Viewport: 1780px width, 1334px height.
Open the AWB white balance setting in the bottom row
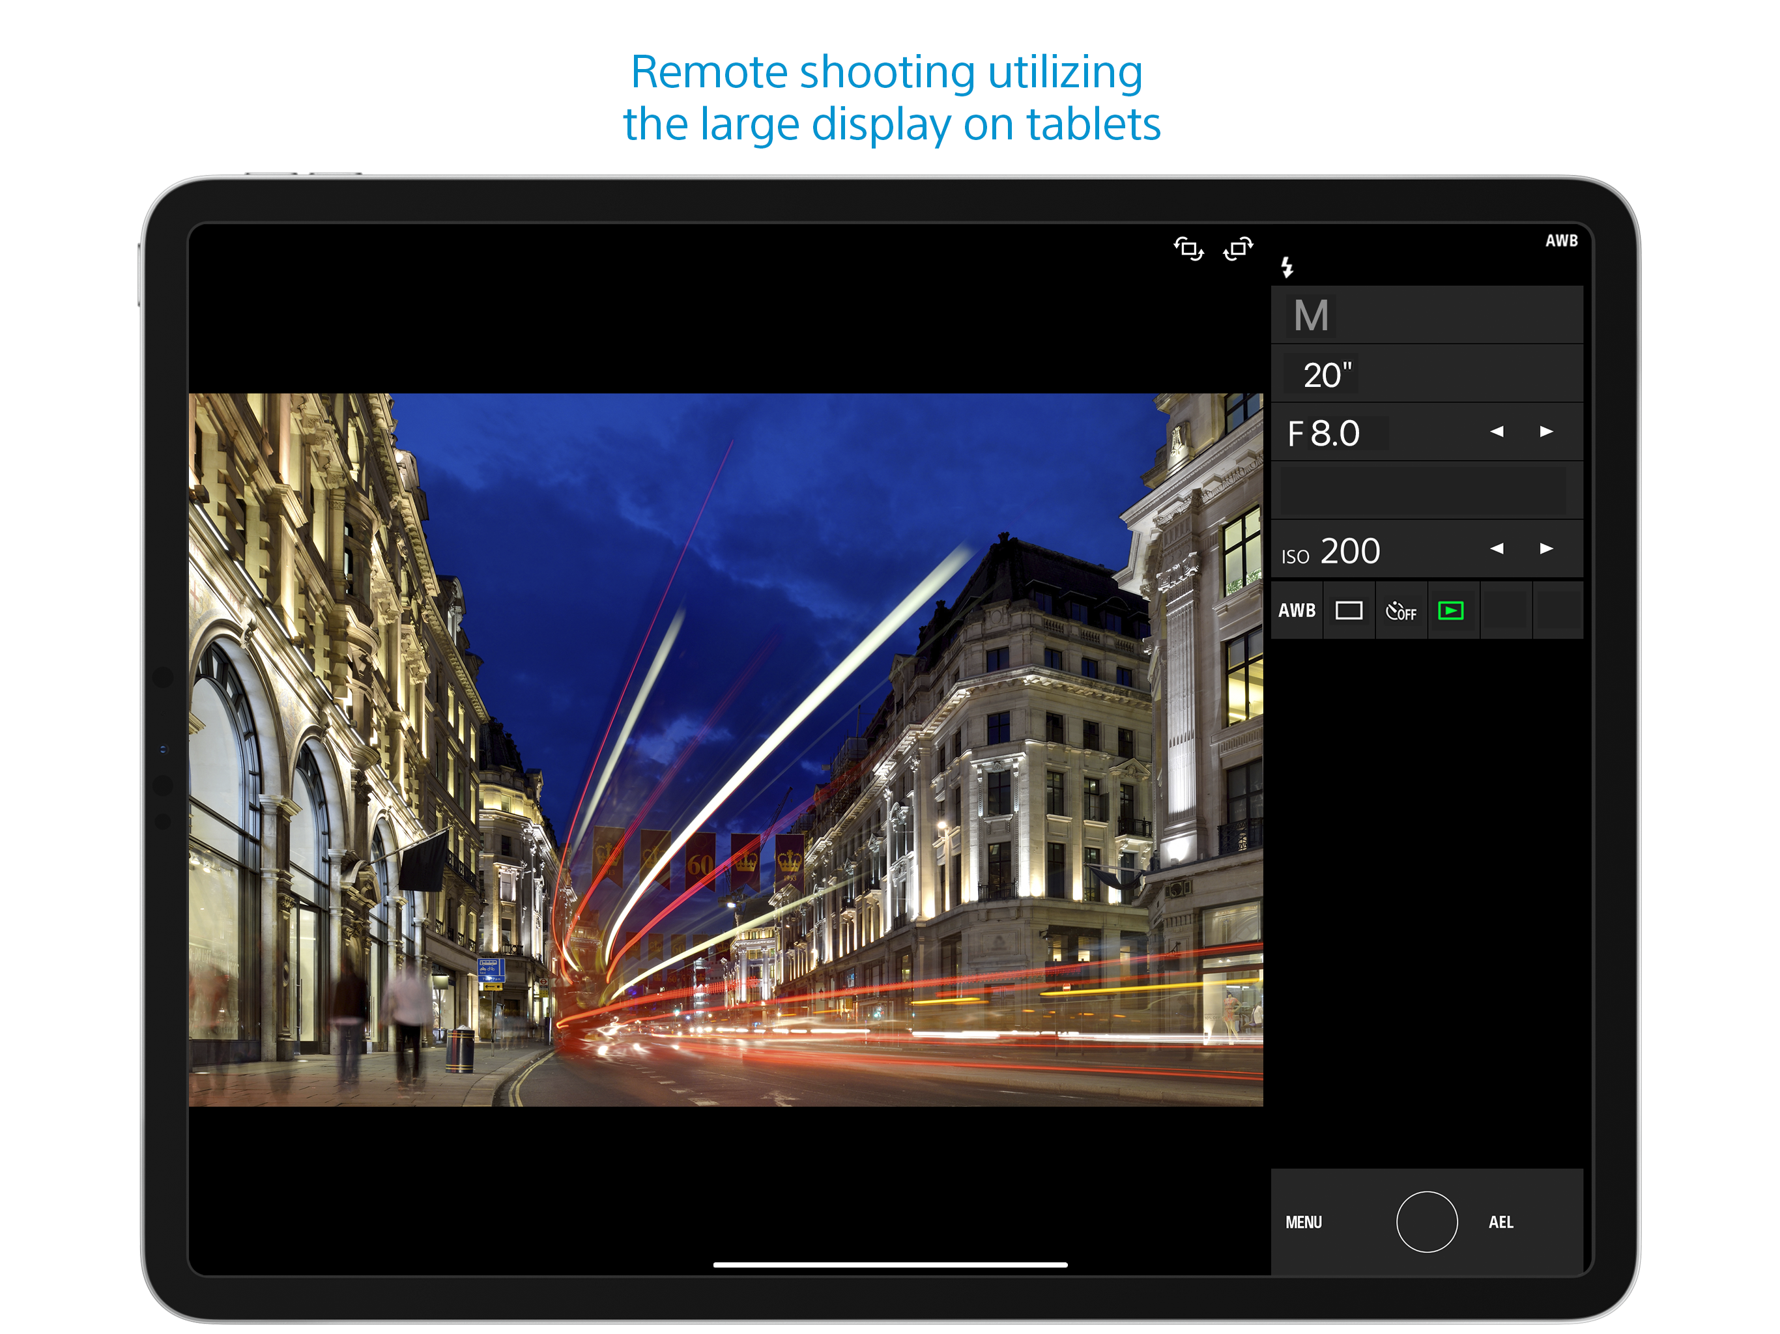click(1297, 611)
